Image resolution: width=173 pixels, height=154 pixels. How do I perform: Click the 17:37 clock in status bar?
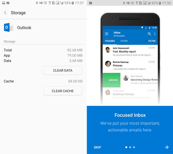pyautogui.click(x=79, y=3)
